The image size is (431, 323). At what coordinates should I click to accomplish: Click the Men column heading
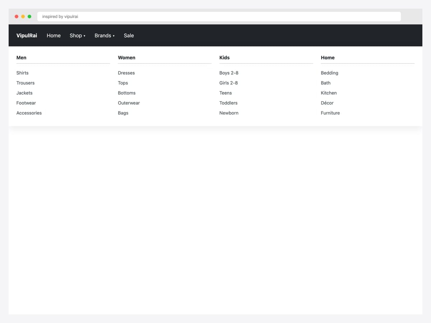coord(22,57)
